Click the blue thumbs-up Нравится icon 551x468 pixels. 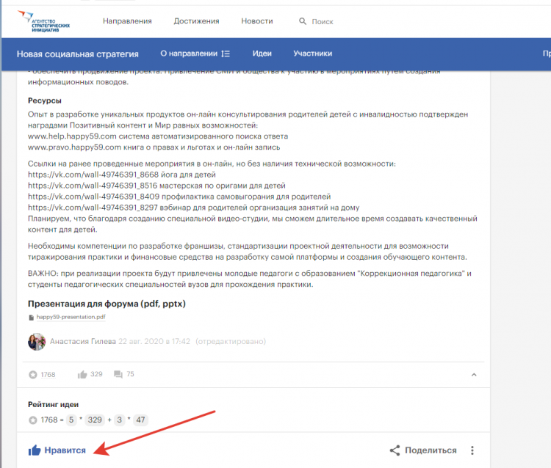35,450
